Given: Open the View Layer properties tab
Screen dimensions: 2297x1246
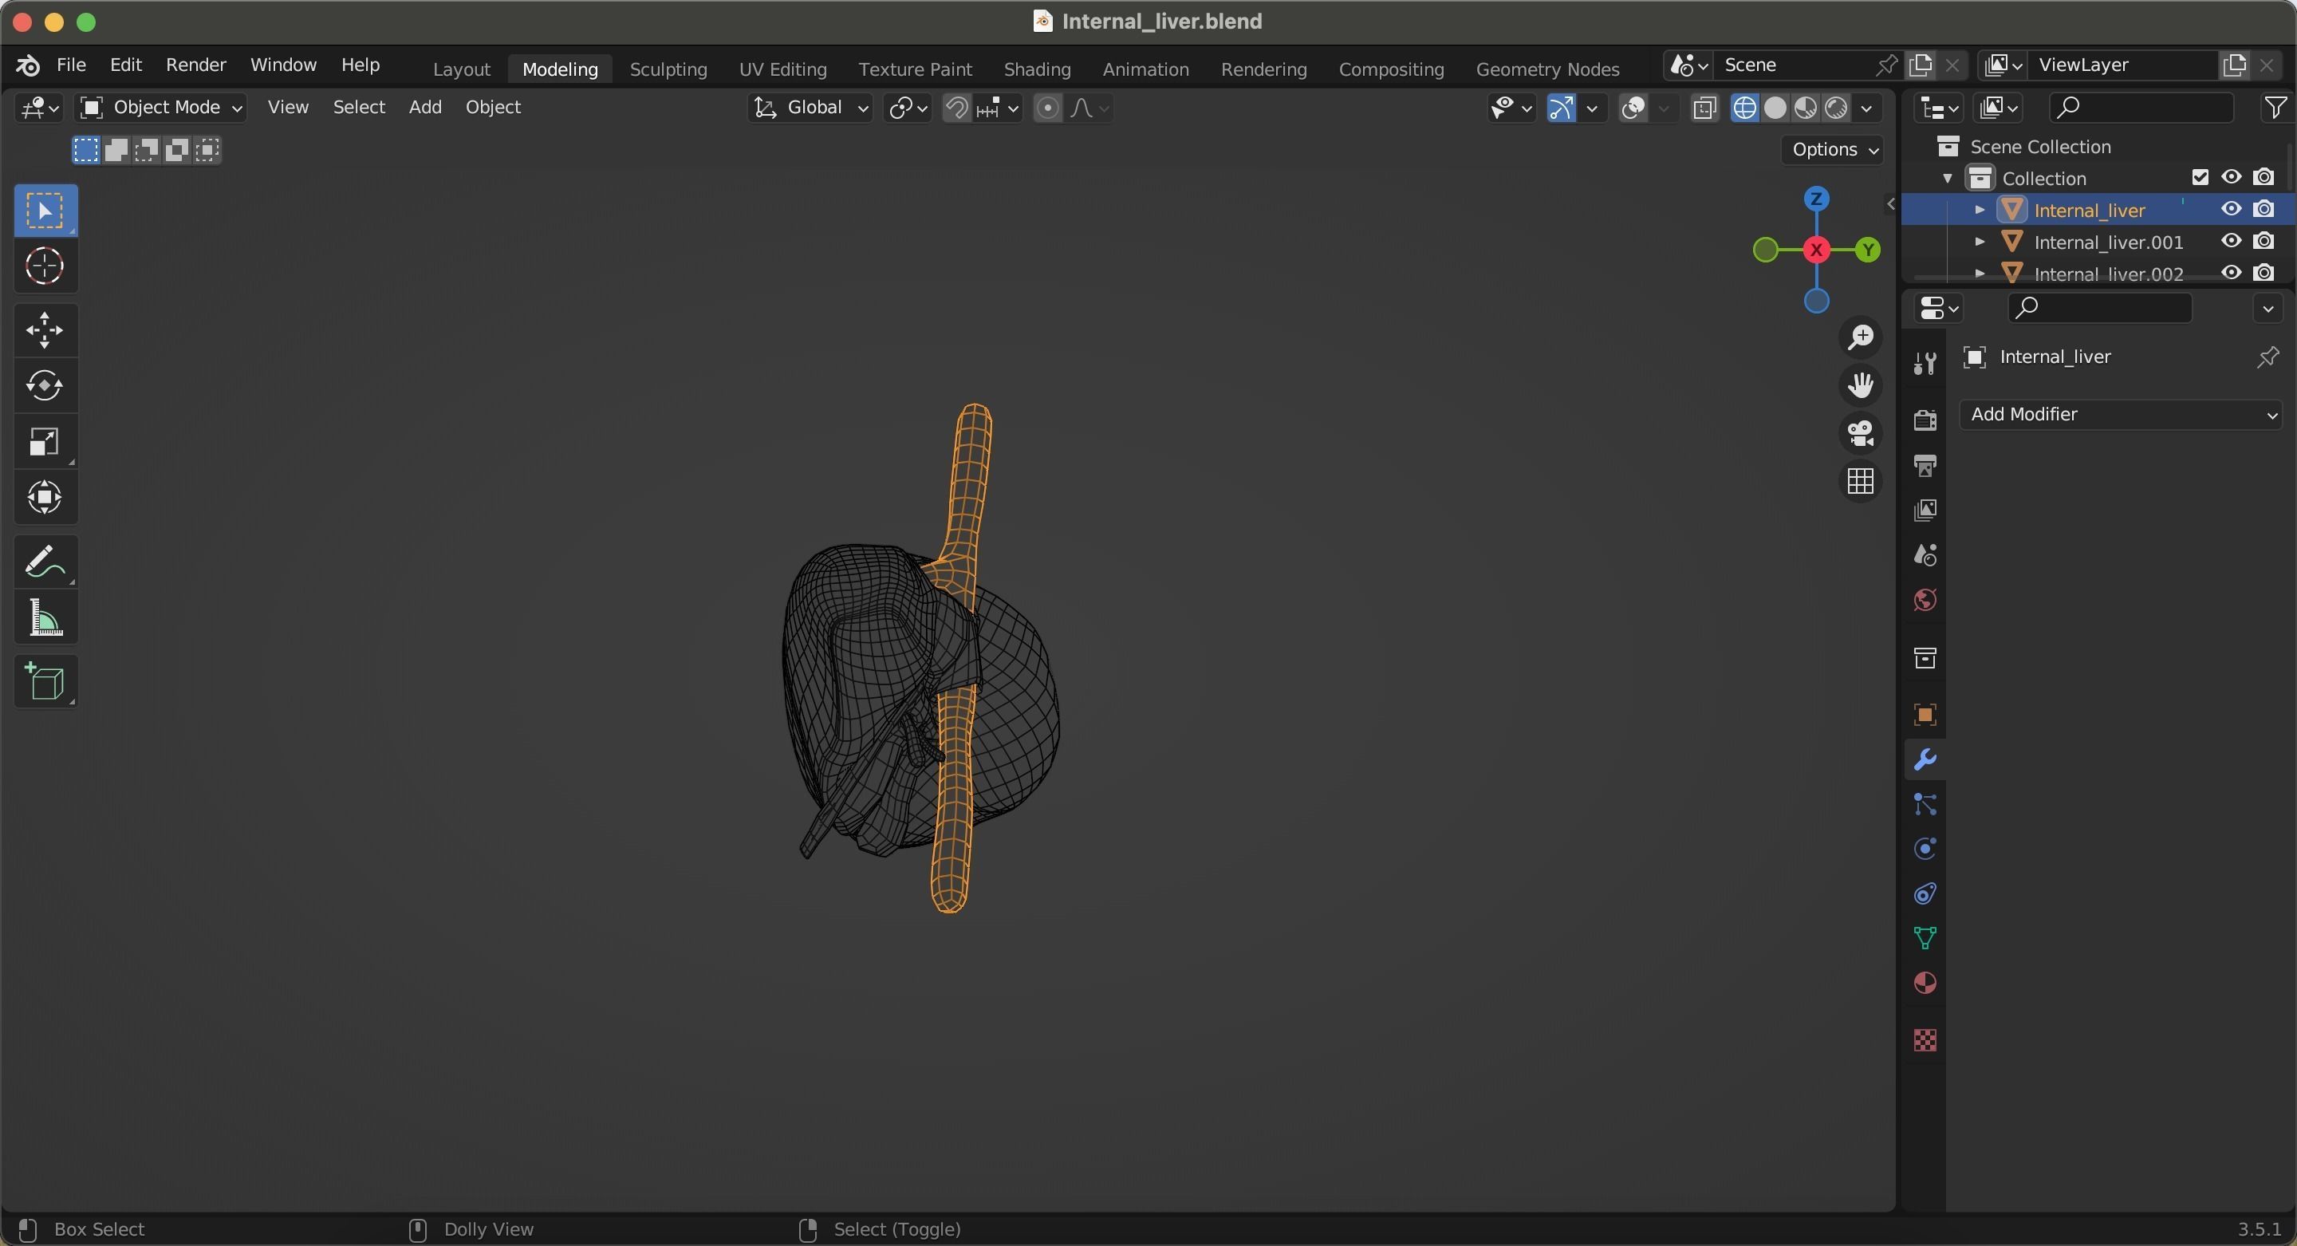Looking at the screenshot, I should click(x=1925, y=511).
